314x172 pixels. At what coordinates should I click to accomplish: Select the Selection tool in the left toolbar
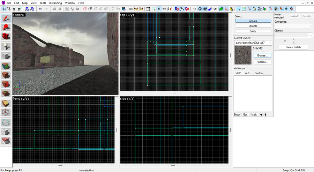6,18
